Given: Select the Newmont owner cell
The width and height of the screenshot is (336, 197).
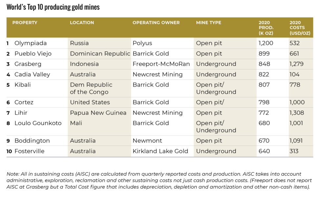Looking at the screenshot, I should coord(147,141).
